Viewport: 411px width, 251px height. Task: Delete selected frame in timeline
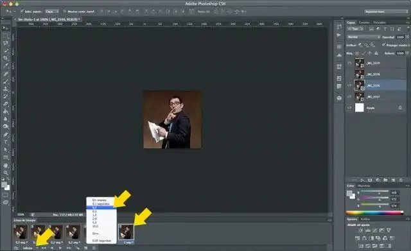pyautogui.click(x=94, y=248)
